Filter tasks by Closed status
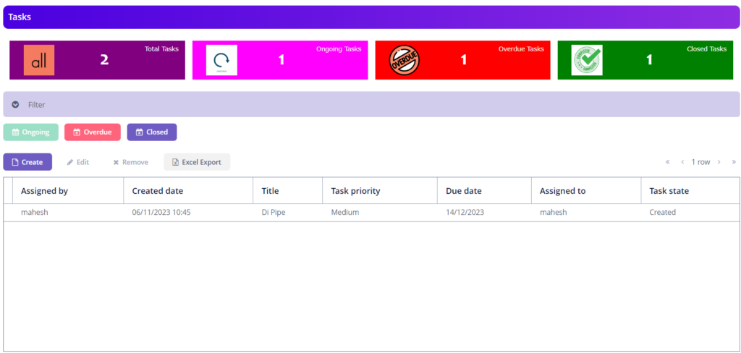Viewport: 741px width, 353px height. (151, 132)
